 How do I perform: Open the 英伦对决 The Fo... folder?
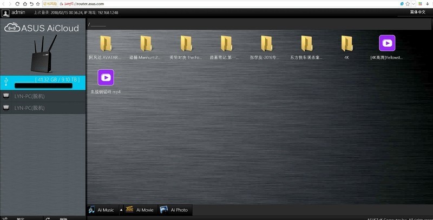186,47
